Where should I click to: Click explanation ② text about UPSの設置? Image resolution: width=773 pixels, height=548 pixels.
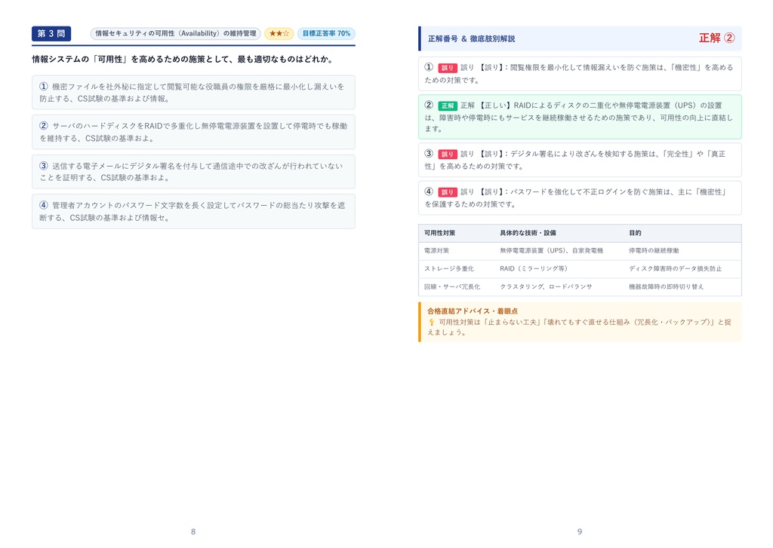point(579,117)
